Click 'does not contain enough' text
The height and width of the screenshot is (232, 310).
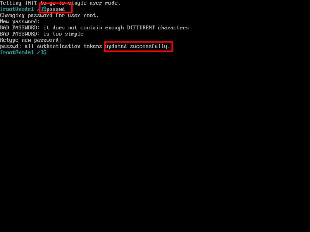tap(88, 28)
